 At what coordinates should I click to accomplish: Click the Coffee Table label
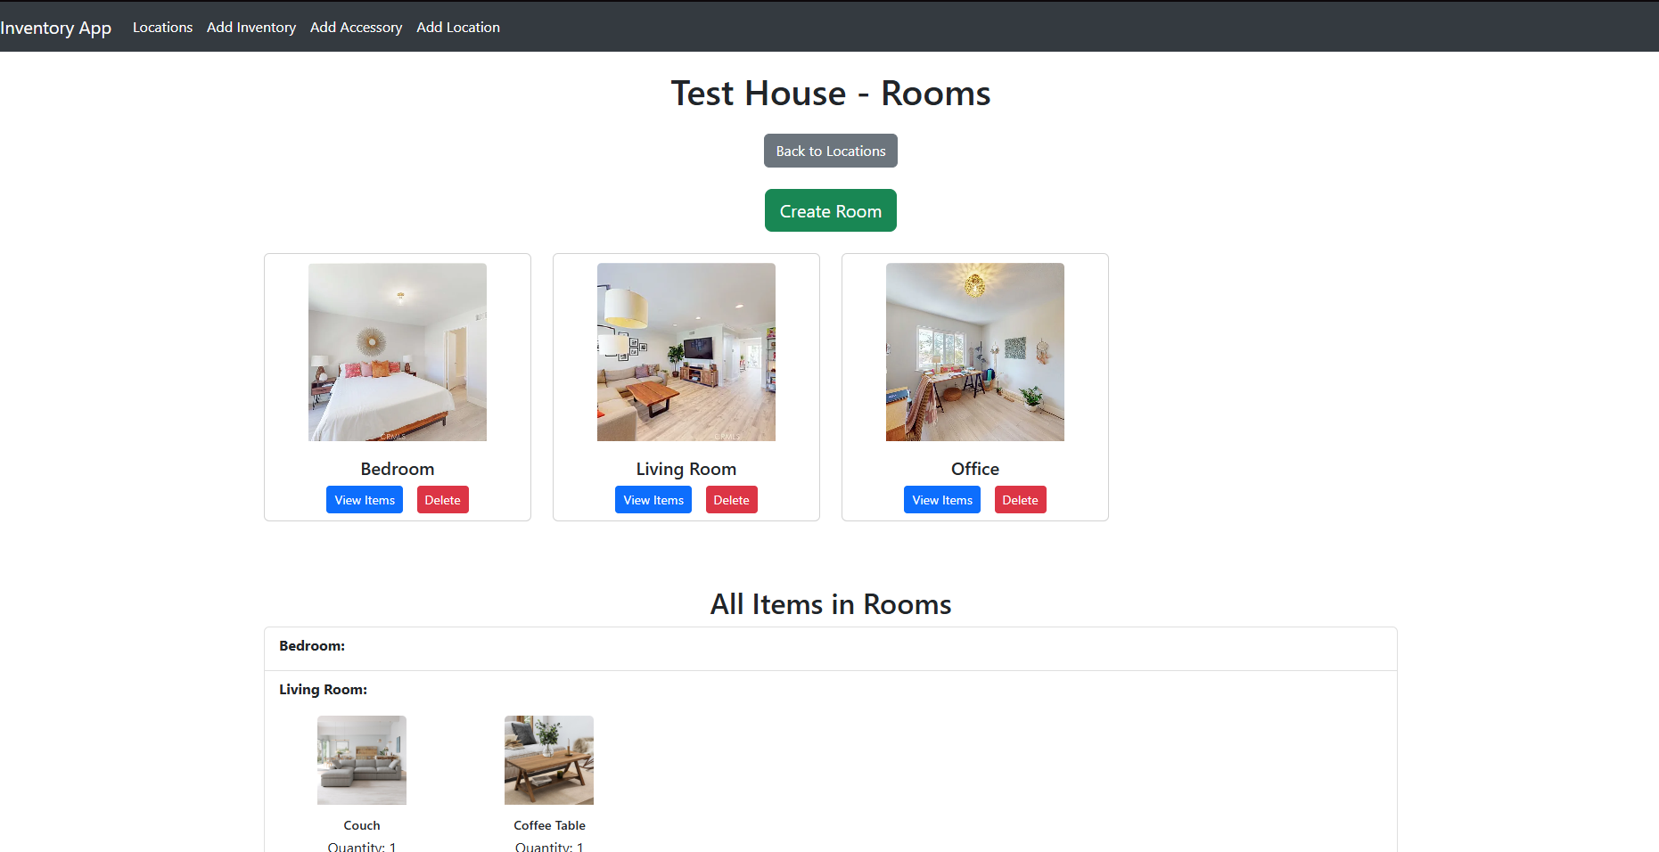coord(549,824)
